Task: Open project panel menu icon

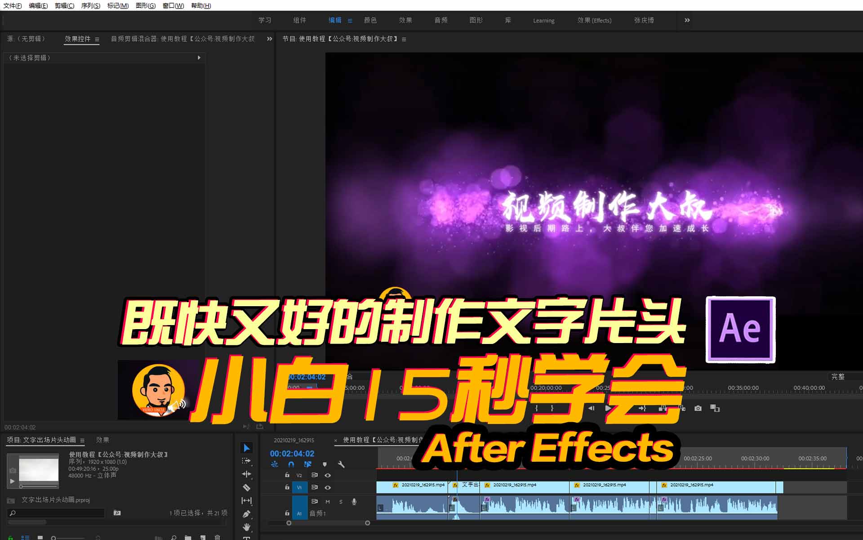Action: (82, 440)
